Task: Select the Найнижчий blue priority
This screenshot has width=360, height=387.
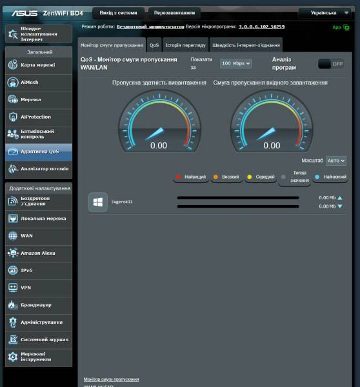Action: coord(330,177)
